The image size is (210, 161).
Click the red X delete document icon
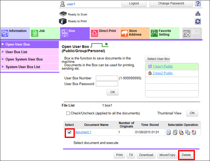pos(194,132)
